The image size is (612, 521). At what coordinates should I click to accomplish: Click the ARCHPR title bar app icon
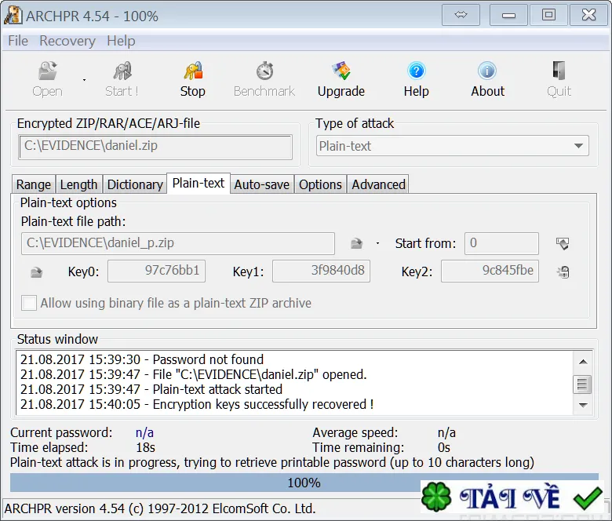pyautogui.click(x=13, y=16)
